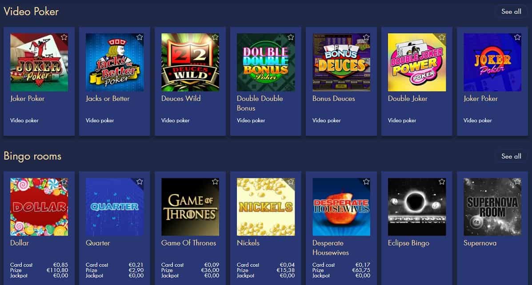This screenshot has width=532, height=285.
Task: Favorite the Eclipse Bingo room
Action: click(442, 182)
